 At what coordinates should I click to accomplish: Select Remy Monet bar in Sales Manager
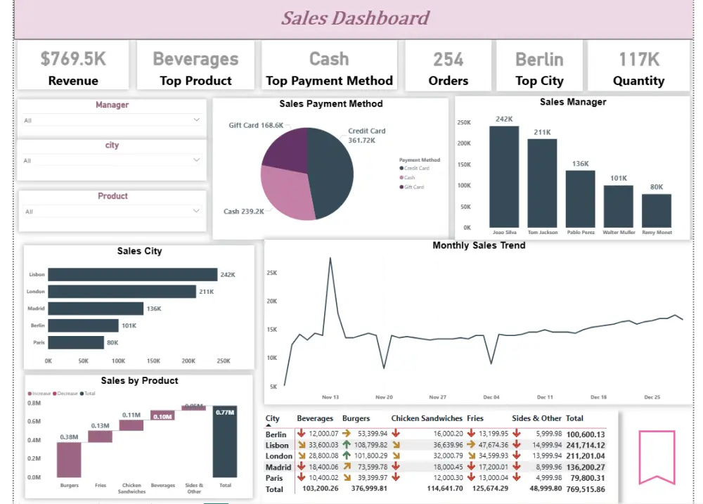coord(657,211)
